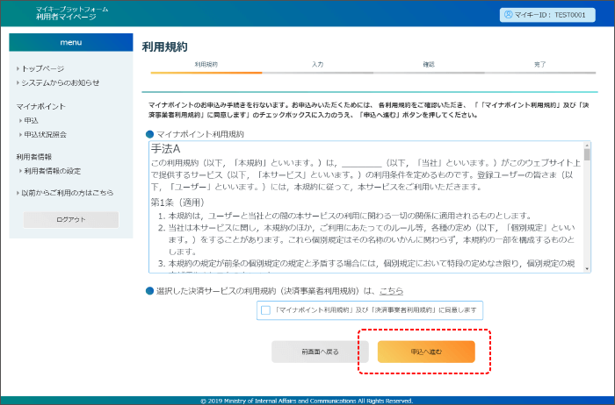
Task: Open the こちら payment terms link
Action: [x=391, y=291]
